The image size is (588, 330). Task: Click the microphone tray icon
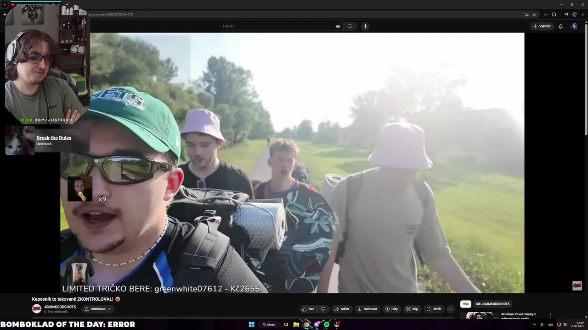coord(542,324)
